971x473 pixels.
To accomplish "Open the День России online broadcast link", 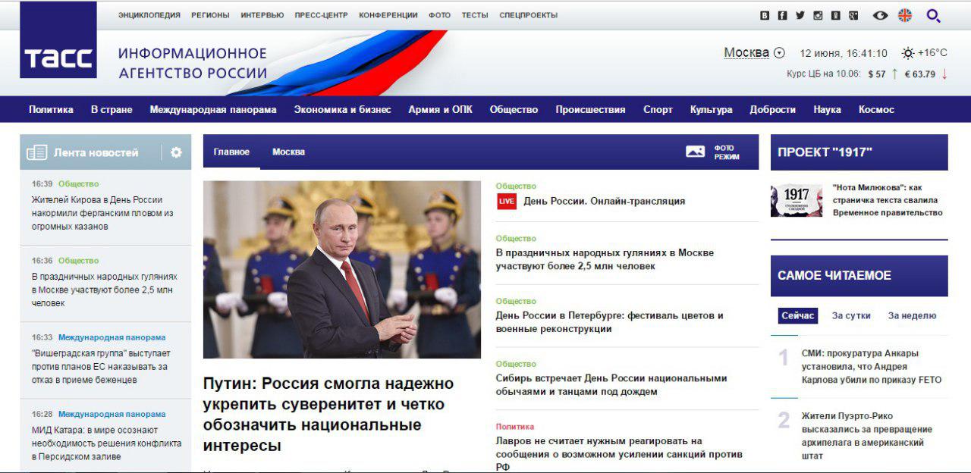I will point(604,201).
